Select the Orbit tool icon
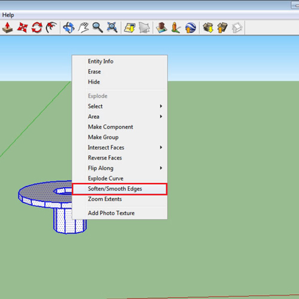This screenshot has height=299, width=299. pos(69,28)
